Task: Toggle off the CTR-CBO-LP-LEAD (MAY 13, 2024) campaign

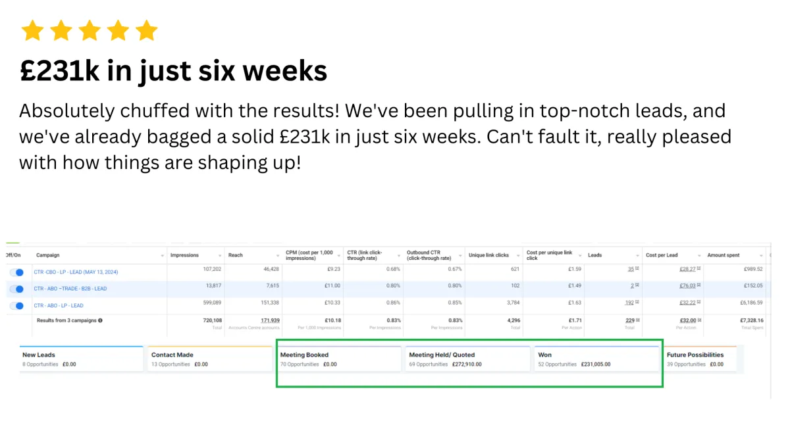Action: [x=17, y=272]
